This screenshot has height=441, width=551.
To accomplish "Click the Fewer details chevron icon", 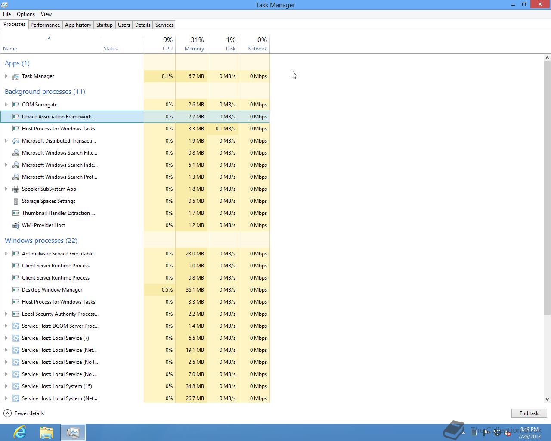I will [7, 413].
